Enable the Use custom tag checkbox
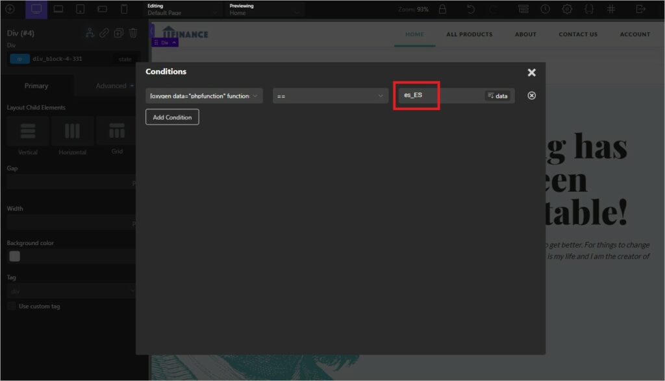The height and width of the screenshot is (381, 665). [12, 306]
